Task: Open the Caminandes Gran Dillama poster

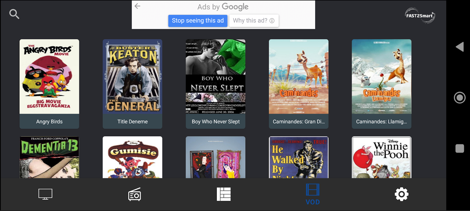Action: coord(299,76)
